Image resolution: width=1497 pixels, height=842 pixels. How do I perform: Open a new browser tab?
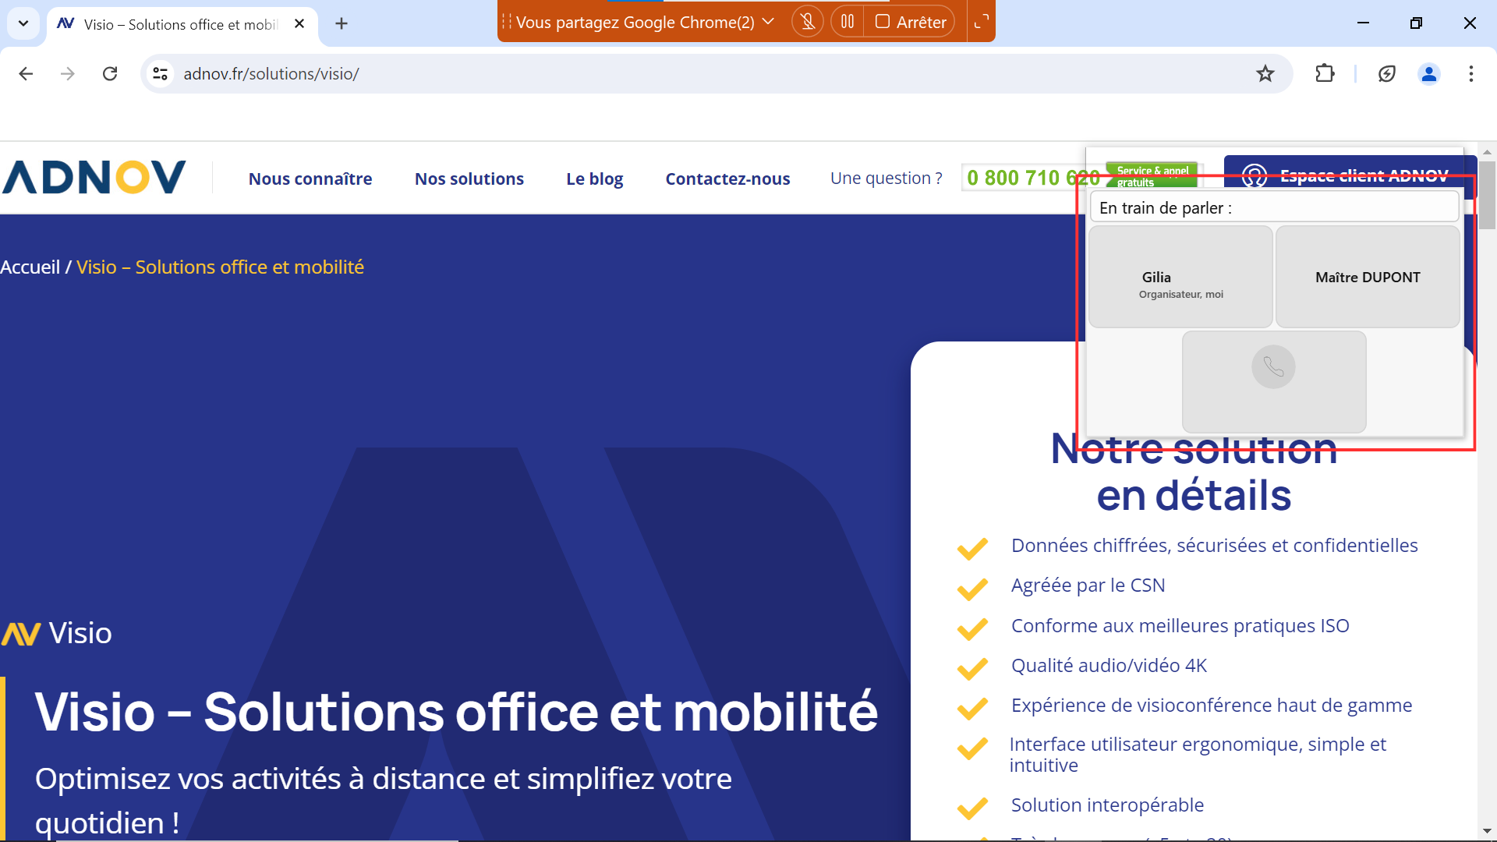coord(341,23)
